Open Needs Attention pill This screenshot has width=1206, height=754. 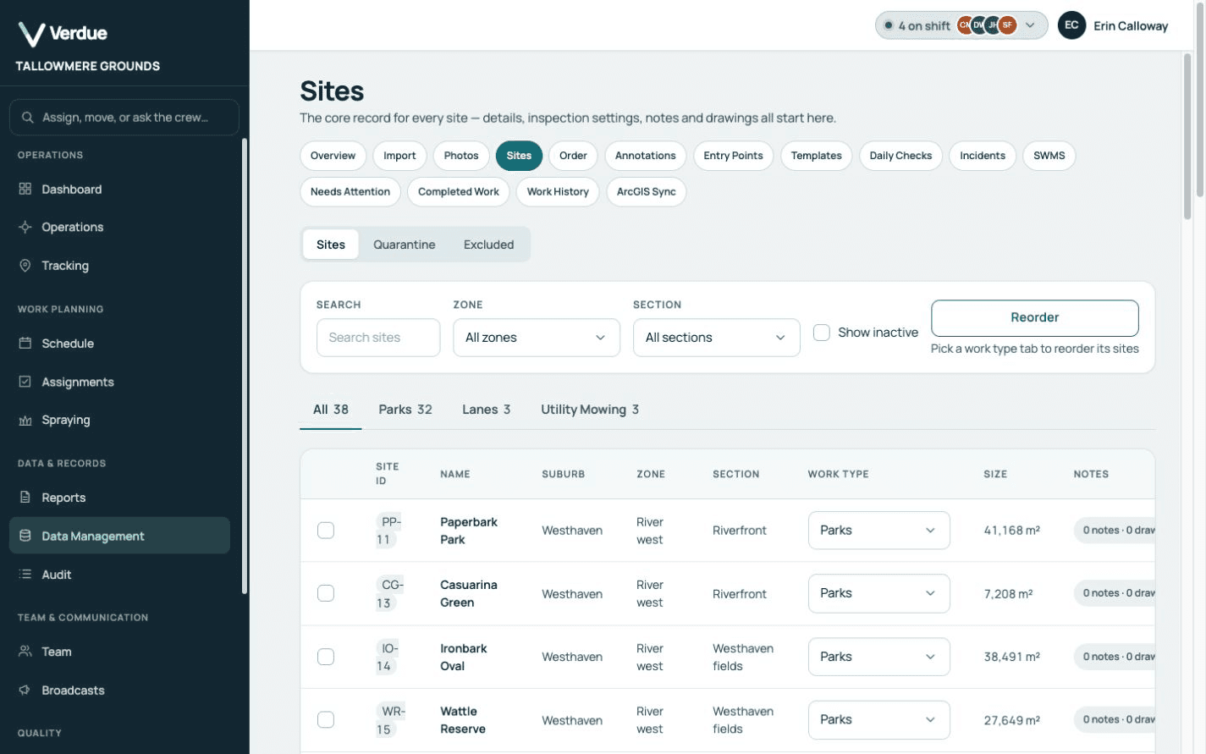coord(350,191)
